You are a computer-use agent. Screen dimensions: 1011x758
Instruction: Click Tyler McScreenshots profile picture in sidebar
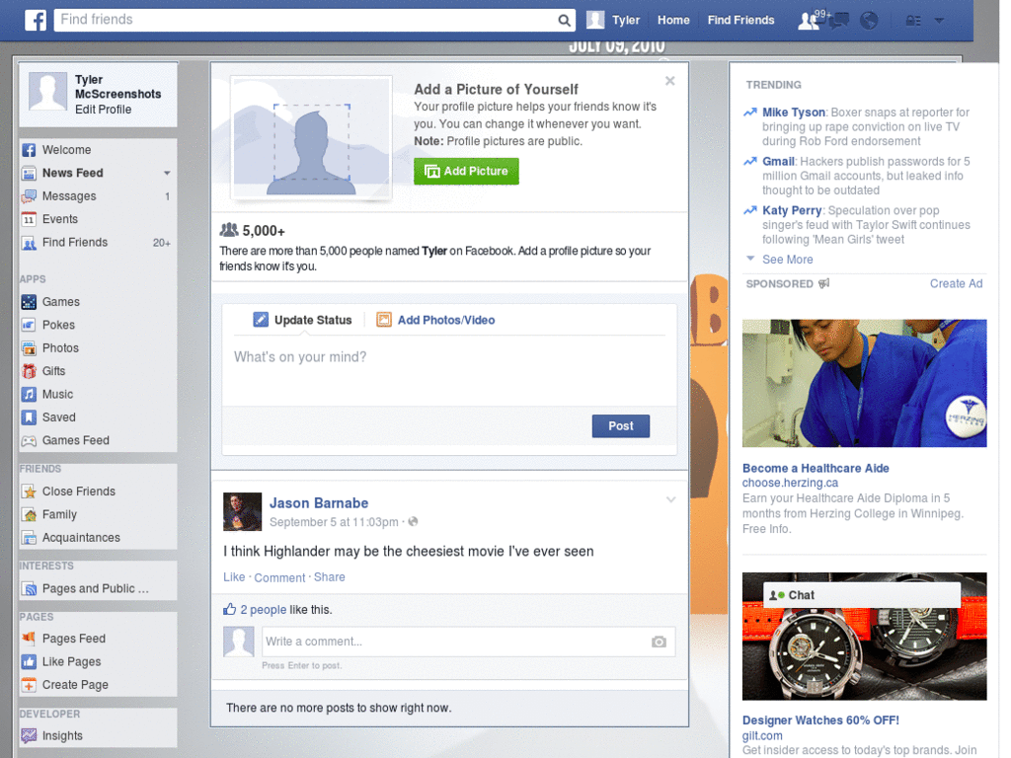47,90
